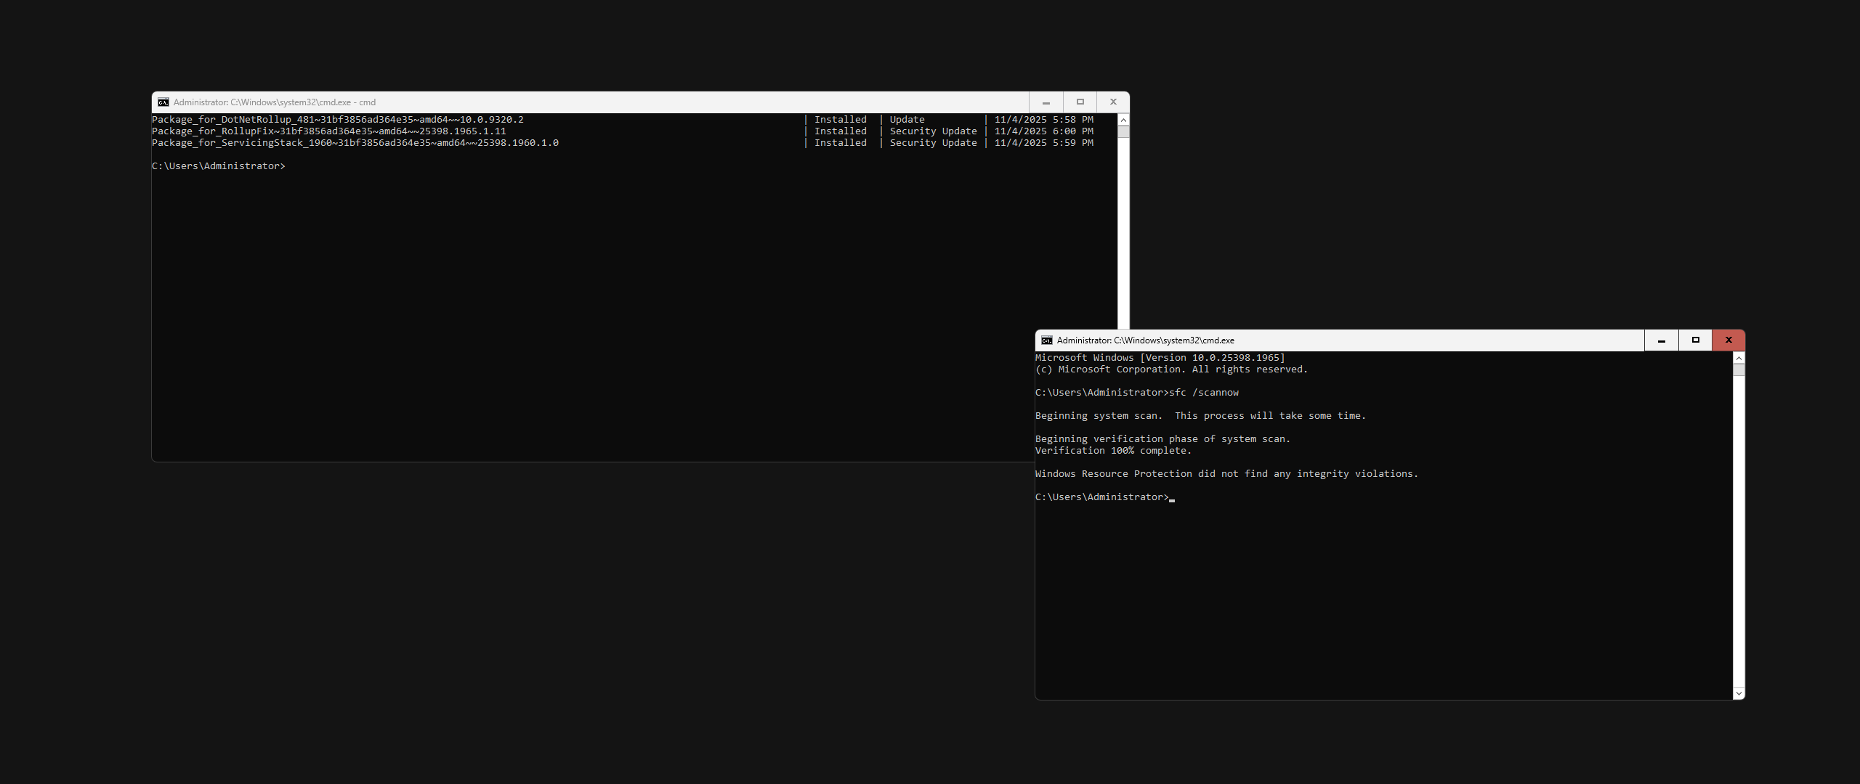Maximize the sfc /scannow command window

coord(1696,340)
